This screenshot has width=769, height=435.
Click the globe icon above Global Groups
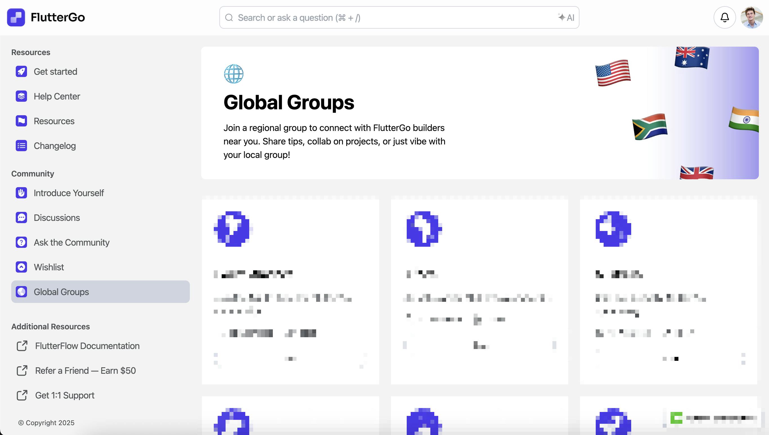pyautogui.click(x=233, y=74)
